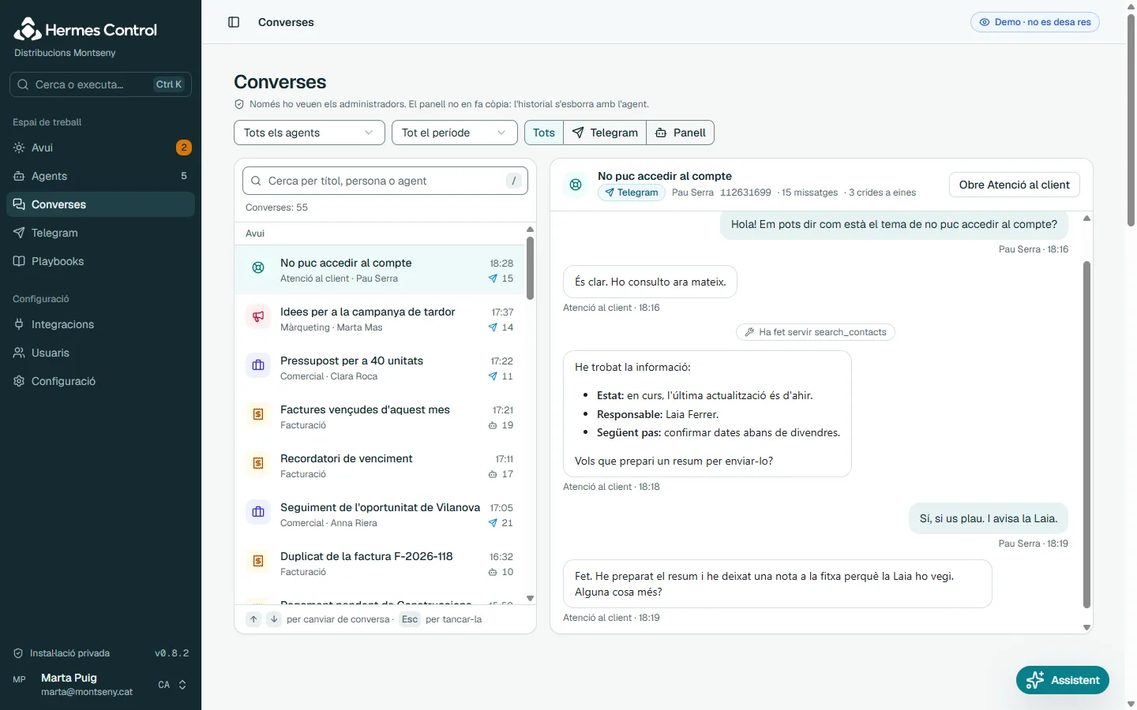Click invoice icon of Factures vençudes d'aquest mes
The width and height of the screenshot is (1137, 710).
click(x=258, y=414)
